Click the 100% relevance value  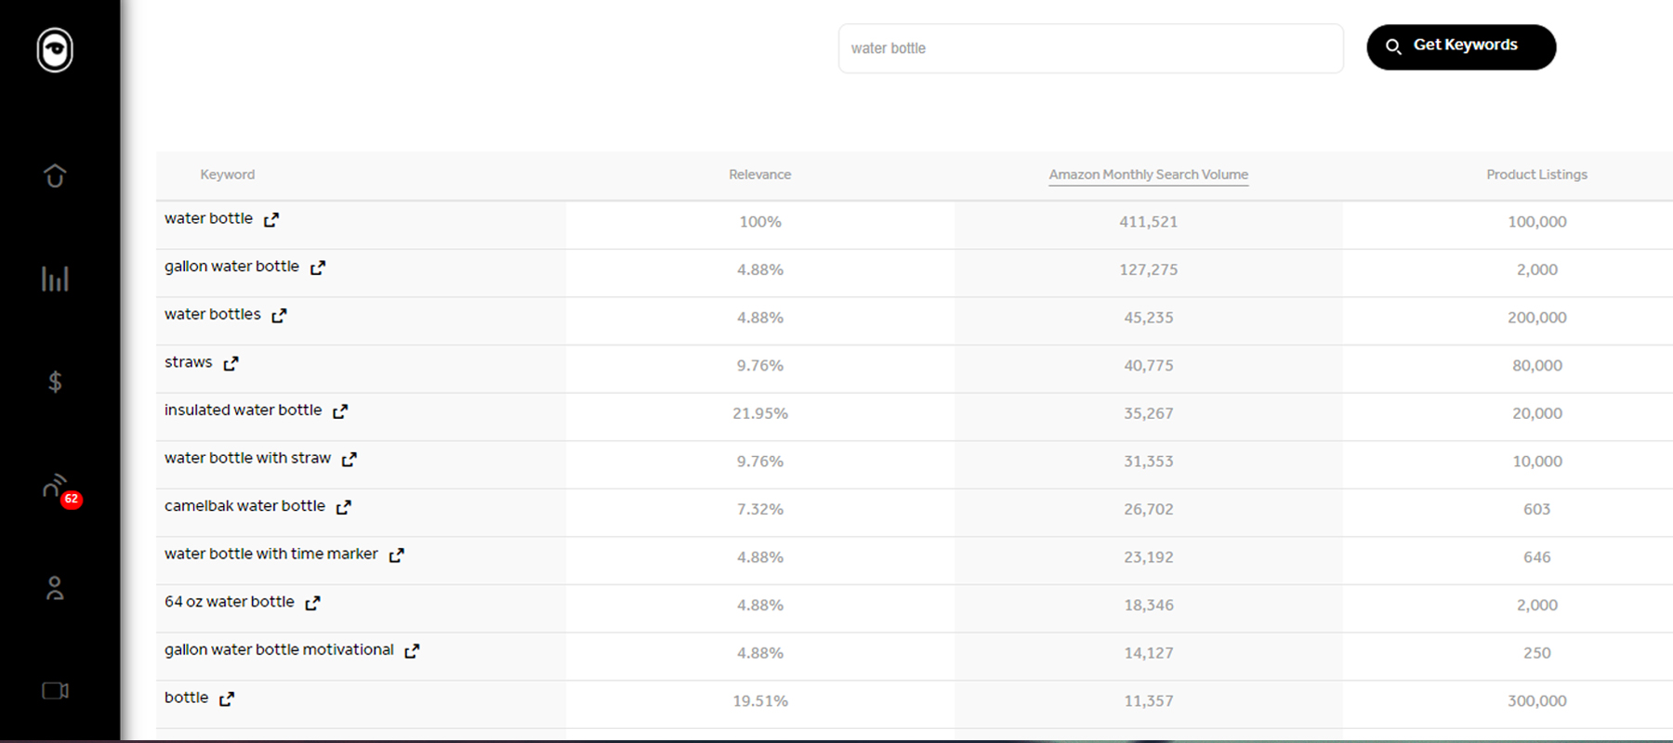pyautogui.click(x=760, y=222)
